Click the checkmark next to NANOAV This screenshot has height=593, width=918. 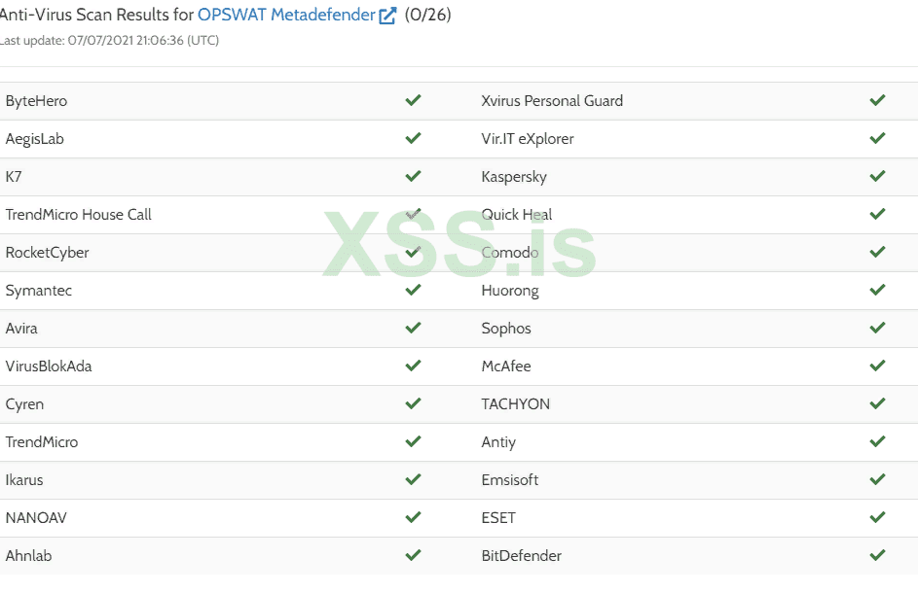413,517
